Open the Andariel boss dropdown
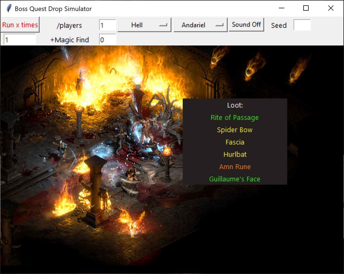Image resolution: width=344 pixels, height=274 pixels. tap(201, 25)
